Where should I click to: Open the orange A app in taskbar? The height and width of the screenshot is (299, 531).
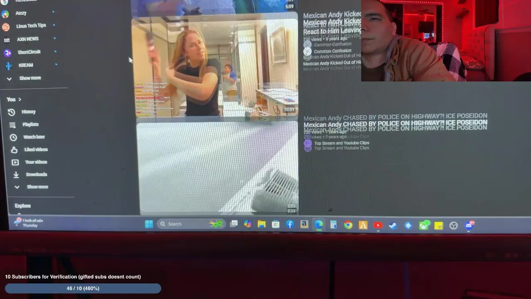coord(363,225)
